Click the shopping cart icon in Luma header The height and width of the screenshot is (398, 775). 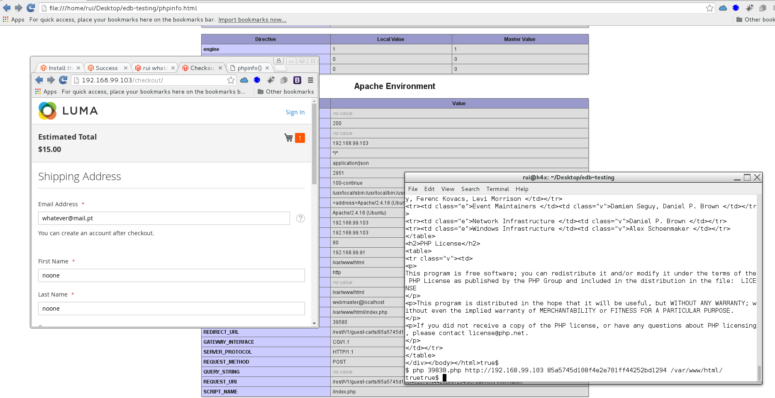click(x=289, y=137)
